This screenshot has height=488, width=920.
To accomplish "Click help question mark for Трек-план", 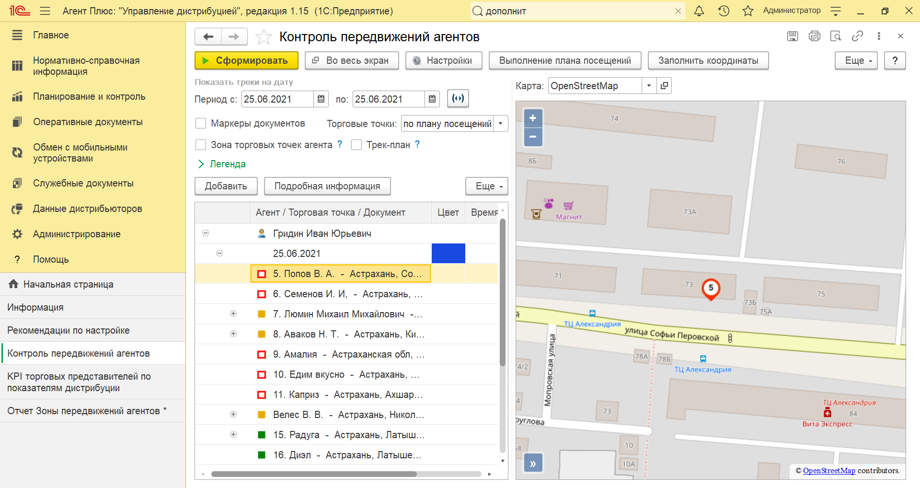I will point(417,144).
